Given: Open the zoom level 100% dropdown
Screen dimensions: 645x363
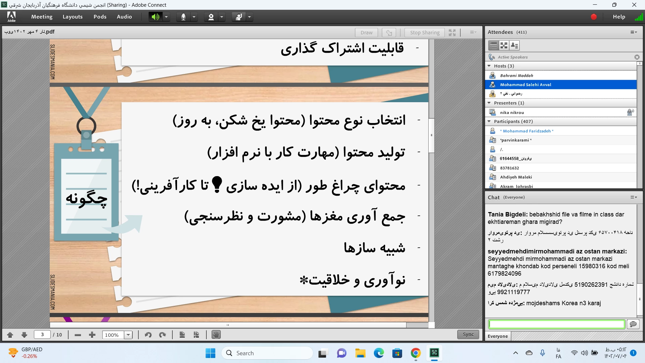Looking at the screenshot, I should 128,335.
